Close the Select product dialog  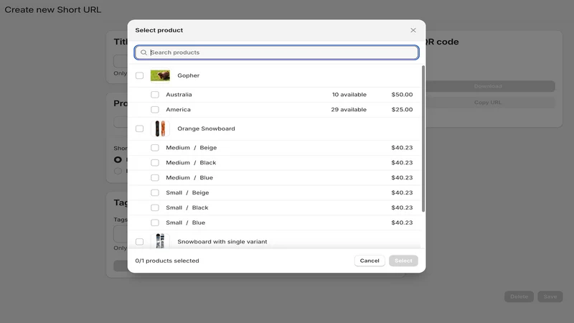pos(413,30)
